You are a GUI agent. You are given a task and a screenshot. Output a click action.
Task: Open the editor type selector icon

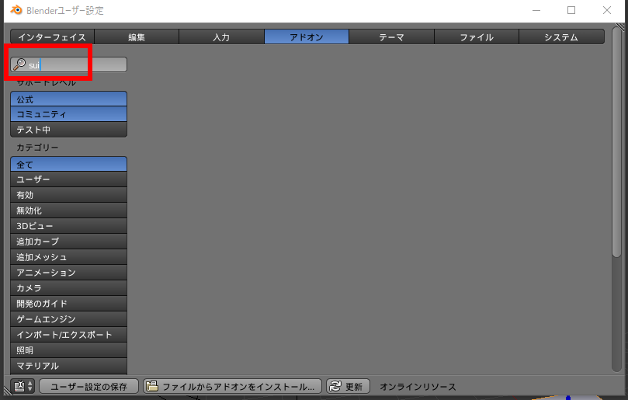tap(23, 386)
